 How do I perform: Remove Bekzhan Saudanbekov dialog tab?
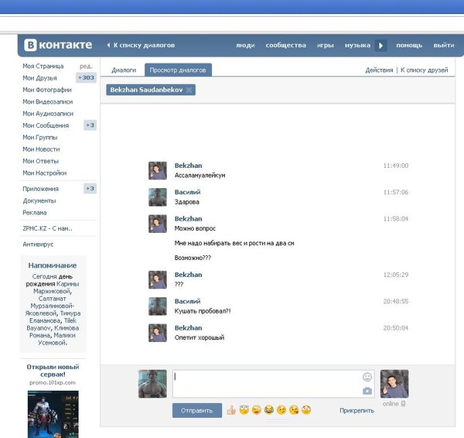point(190,91)
